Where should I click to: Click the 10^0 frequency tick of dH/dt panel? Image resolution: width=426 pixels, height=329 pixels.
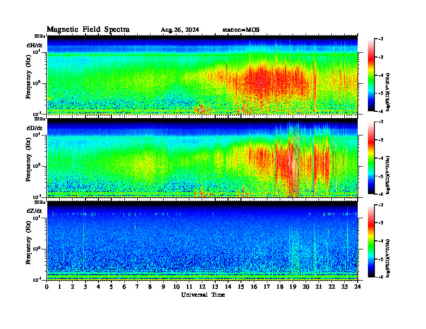click(x=37, y=83)
